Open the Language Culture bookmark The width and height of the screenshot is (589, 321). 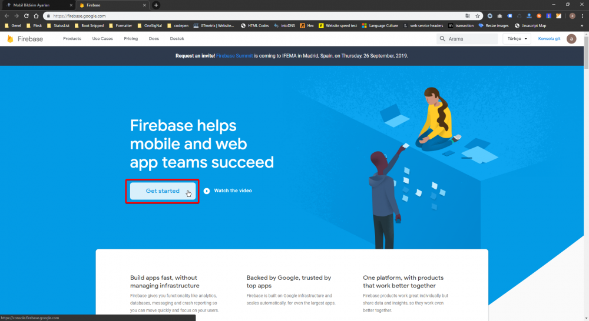coord(380,25)
